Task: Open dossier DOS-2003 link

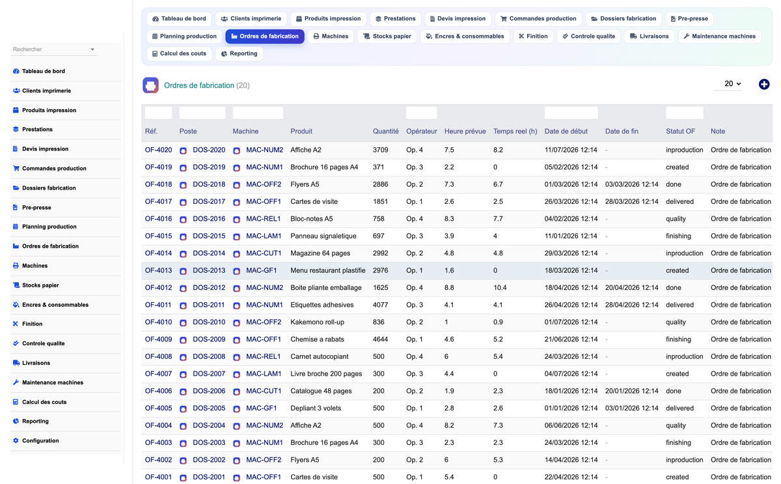Action: [209, 443]
